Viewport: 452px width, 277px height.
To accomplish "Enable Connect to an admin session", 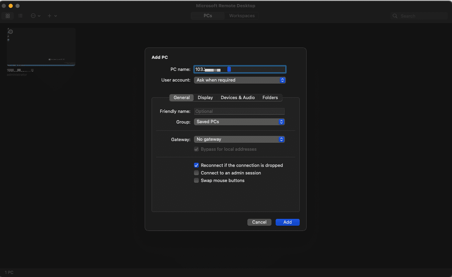I will pos(196,173).
